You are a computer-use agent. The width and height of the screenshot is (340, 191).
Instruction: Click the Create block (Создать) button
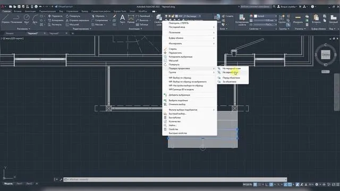(x=227, y=16)
